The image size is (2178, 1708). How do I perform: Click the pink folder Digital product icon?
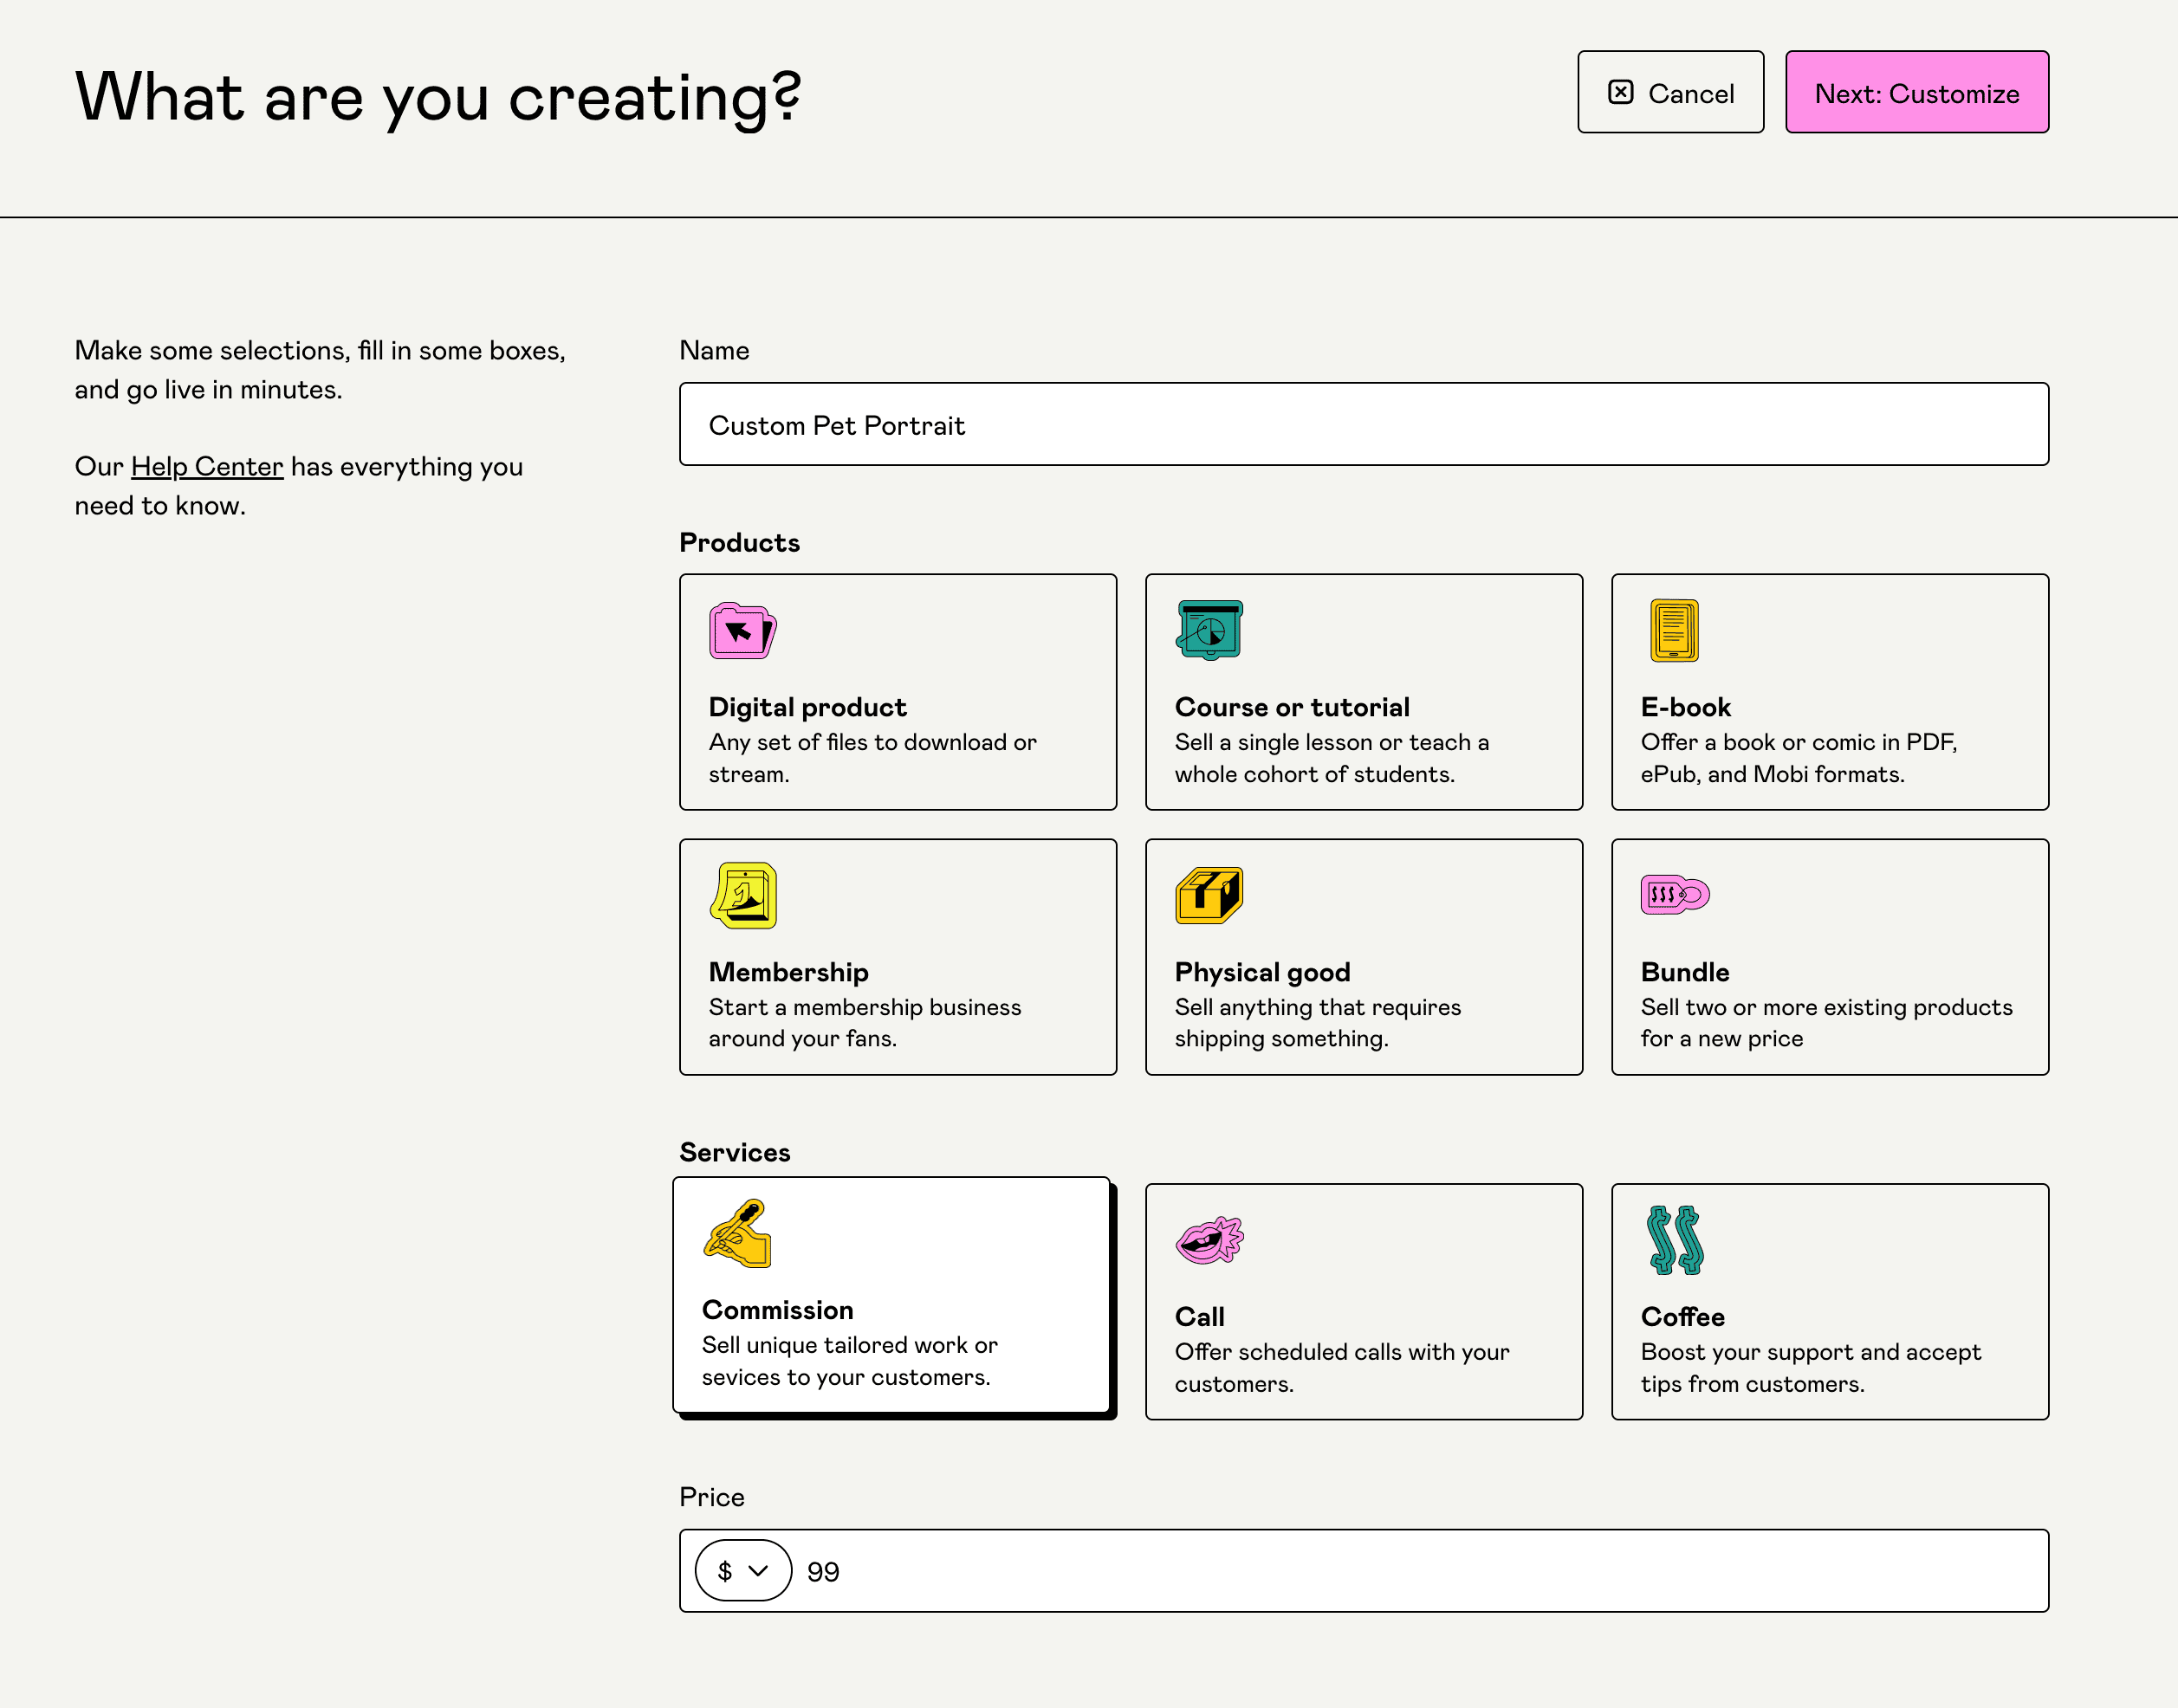tap(742, 631)
